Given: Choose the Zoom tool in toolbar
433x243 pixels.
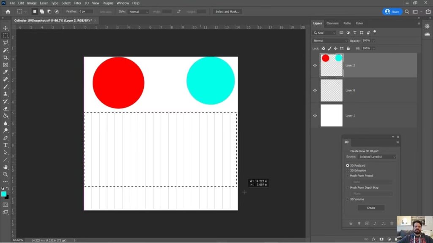Looking at the screenshot, I should tap(5, 174).
